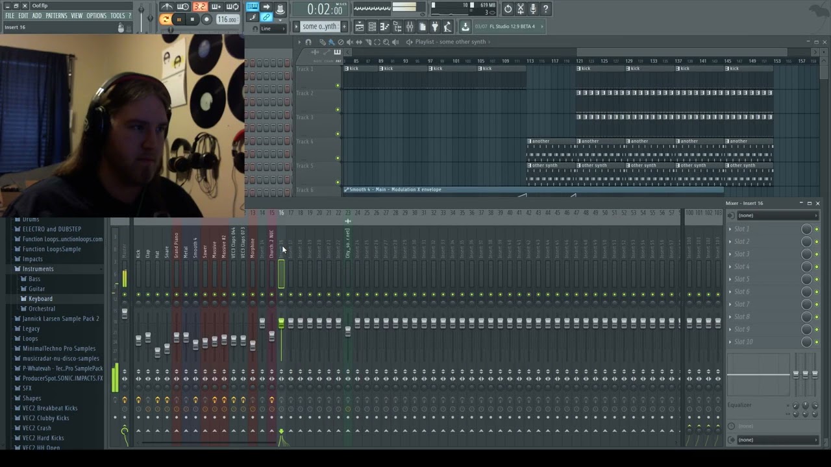Open the FILE menu

coord(10,16)
